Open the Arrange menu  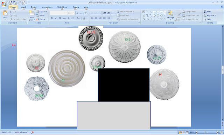click(x=170, y=15)
